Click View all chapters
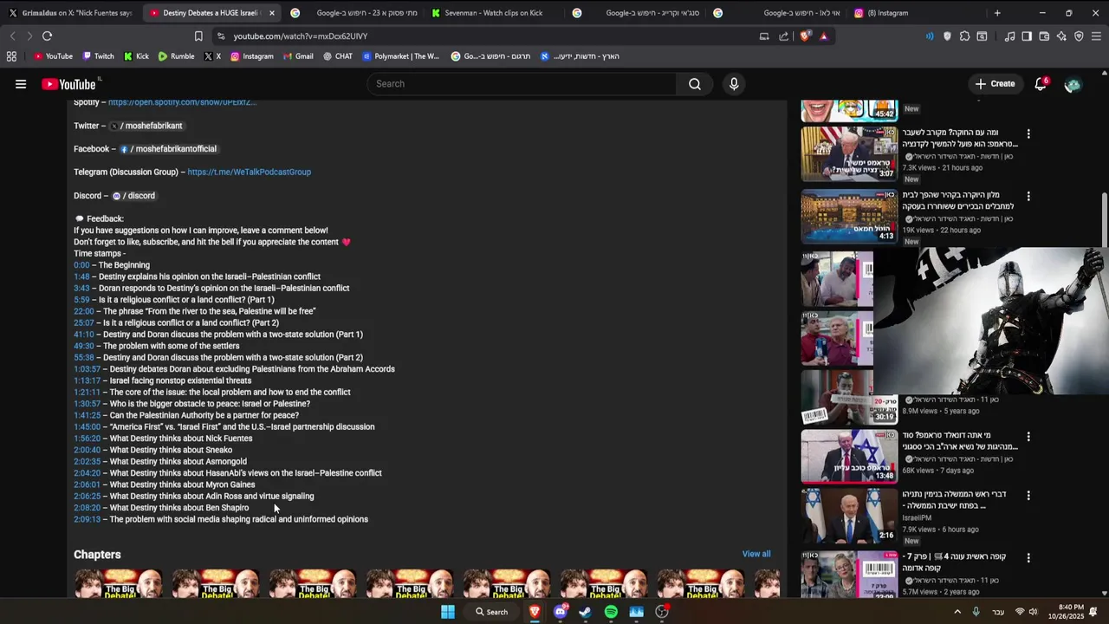Viewport: 1109px width, 624px height. tap(756, 554)
